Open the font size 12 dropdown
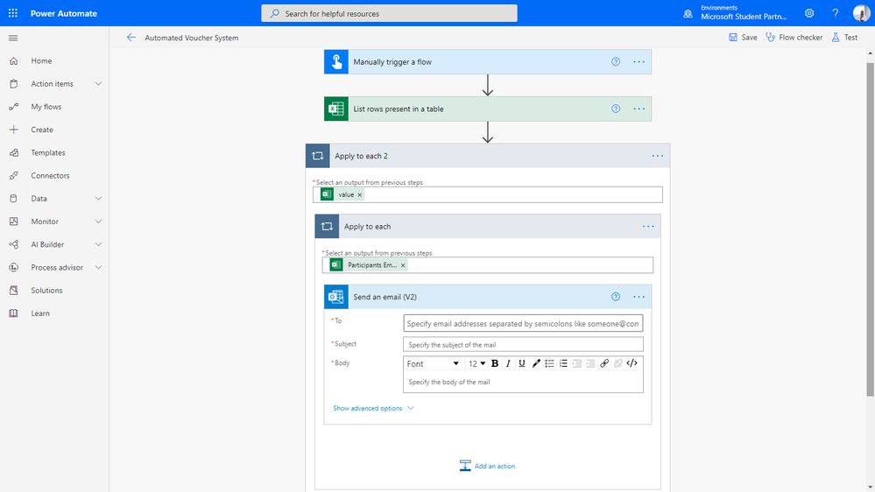The width and height of the screenshot is (875, 492). (x=476, y=363)
